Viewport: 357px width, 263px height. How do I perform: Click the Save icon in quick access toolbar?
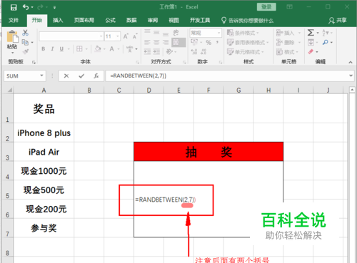click(14, 7)
